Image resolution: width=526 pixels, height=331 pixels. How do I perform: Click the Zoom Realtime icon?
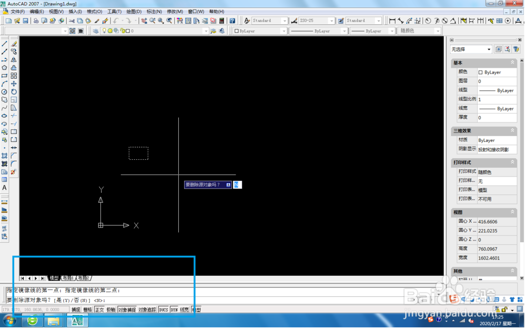153,21
